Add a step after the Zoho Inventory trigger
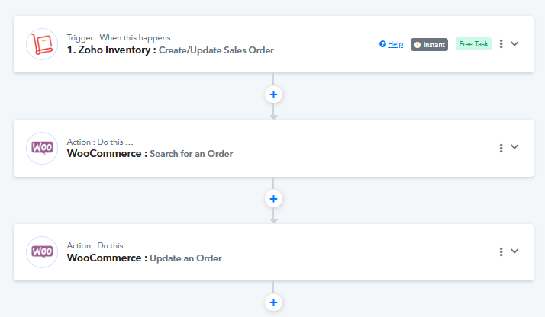The image size is (545, 317). click(273, 94)
